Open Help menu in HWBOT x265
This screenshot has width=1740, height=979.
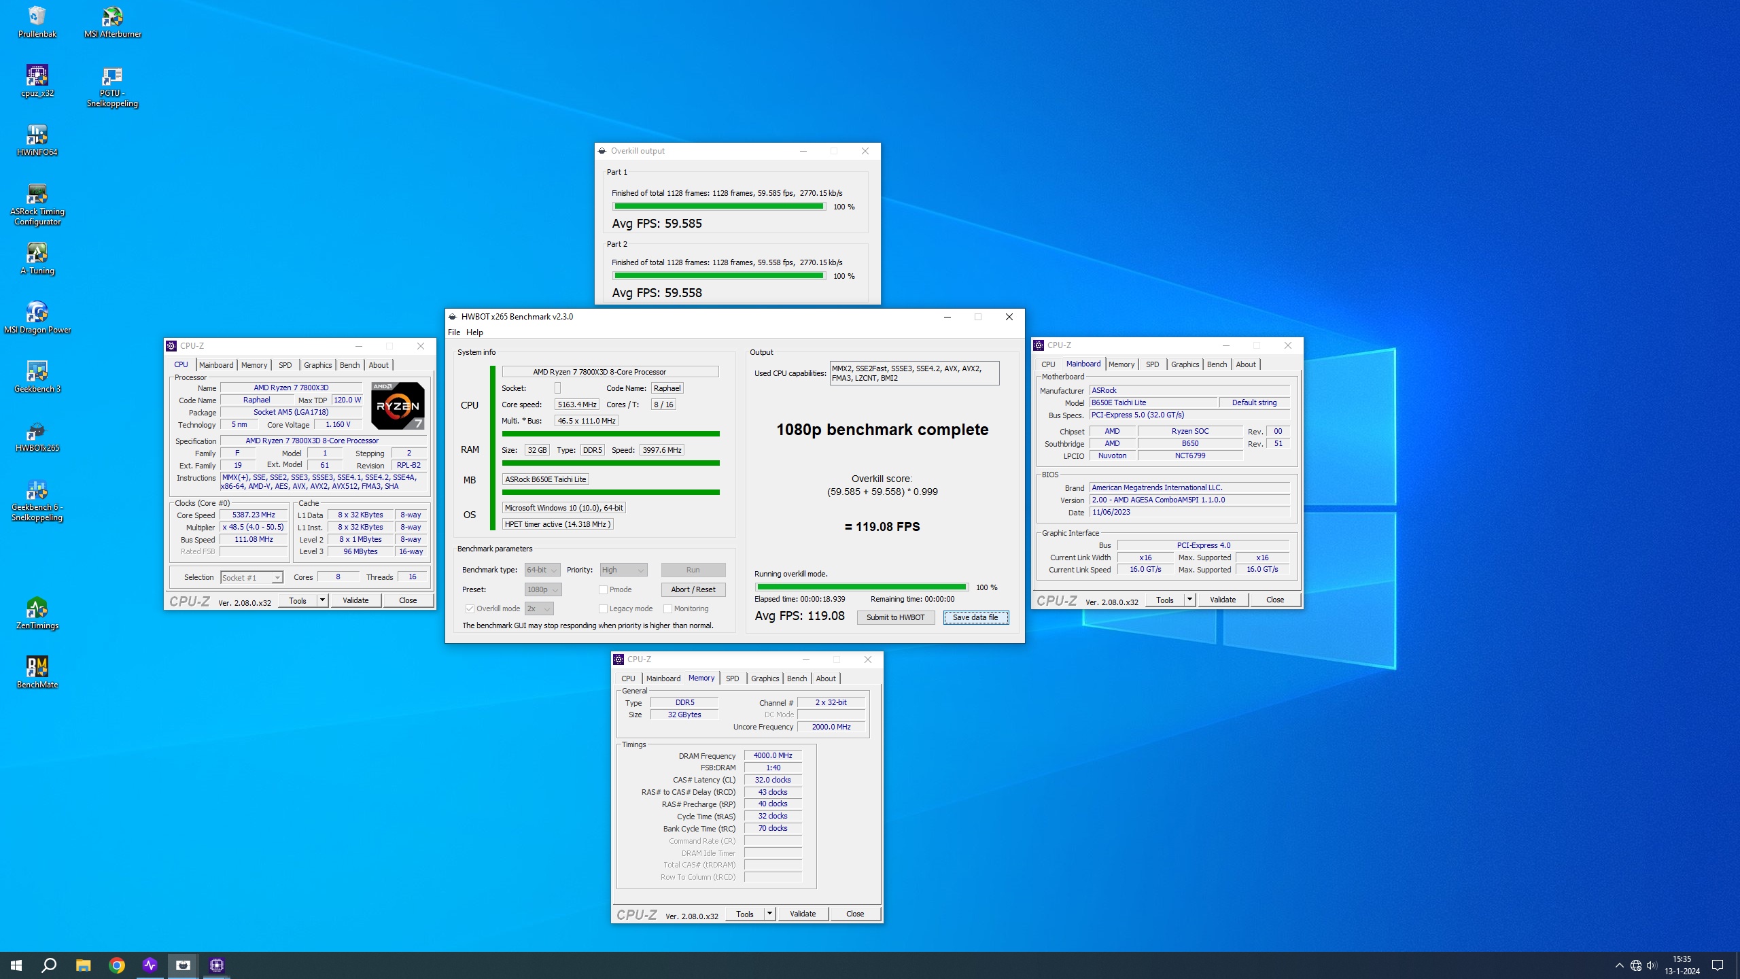[x=474, y=332]
